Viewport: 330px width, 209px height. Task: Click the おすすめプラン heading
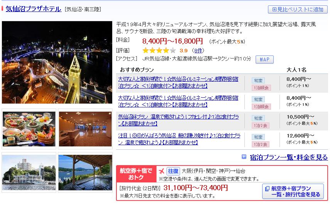pyautogui.click(x=137, y=70)
